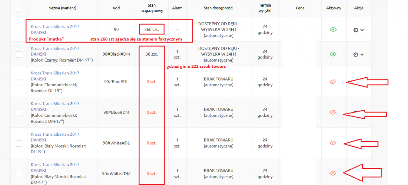408x185 pixels.
Task: Toggle green eye for product code 90
Action: (x=333, y=30)
